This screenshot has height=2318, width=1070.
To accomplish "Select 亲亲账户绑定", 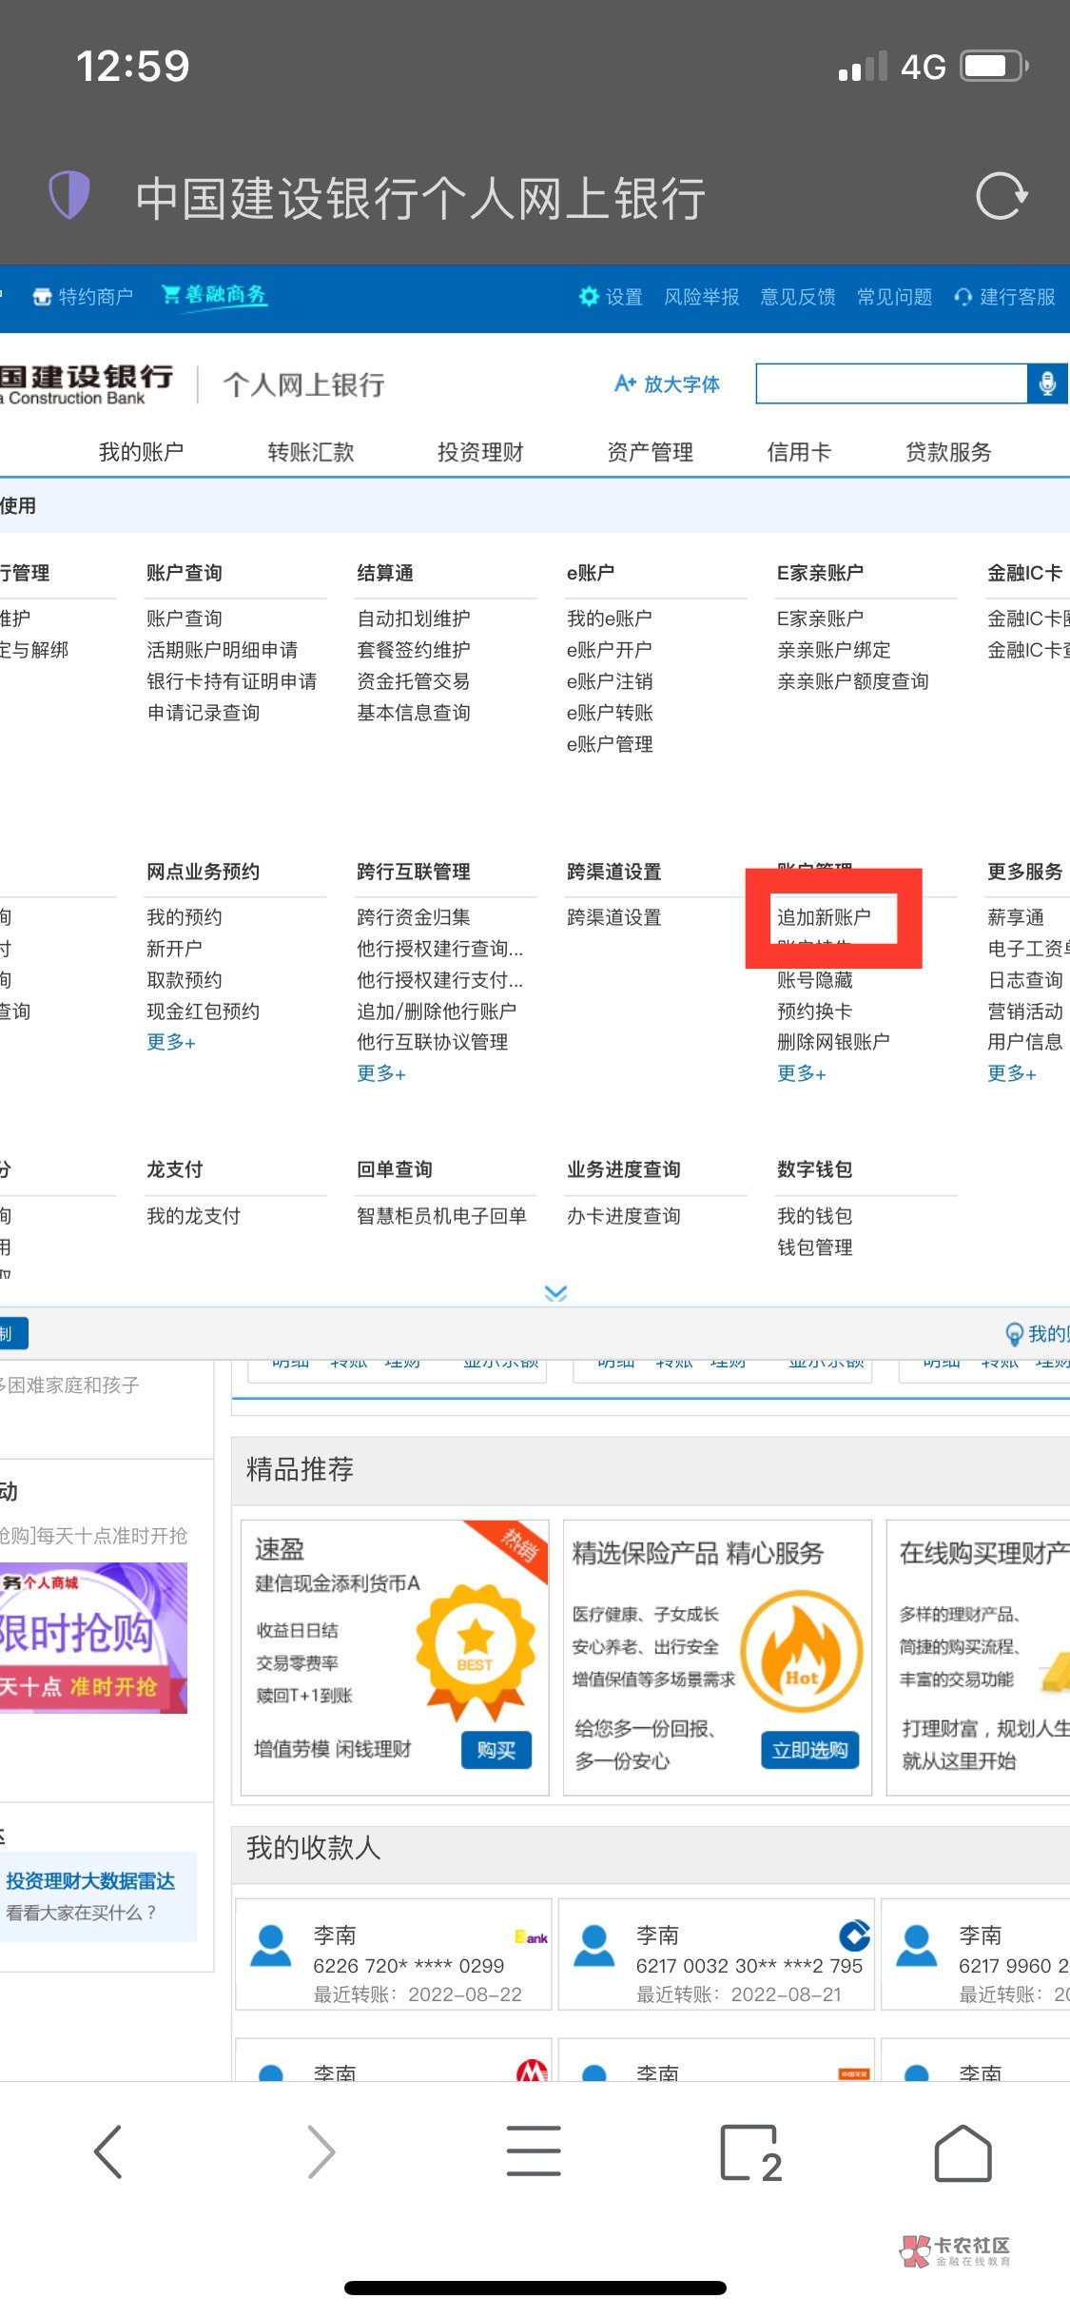I will [x=834, y=650].
